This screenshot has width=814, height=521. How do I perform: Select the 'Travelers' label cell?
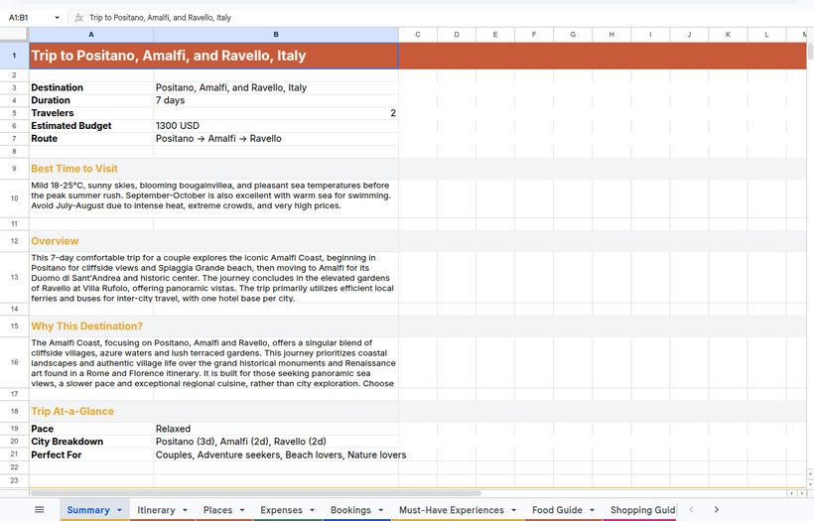[x=91, y=113]
